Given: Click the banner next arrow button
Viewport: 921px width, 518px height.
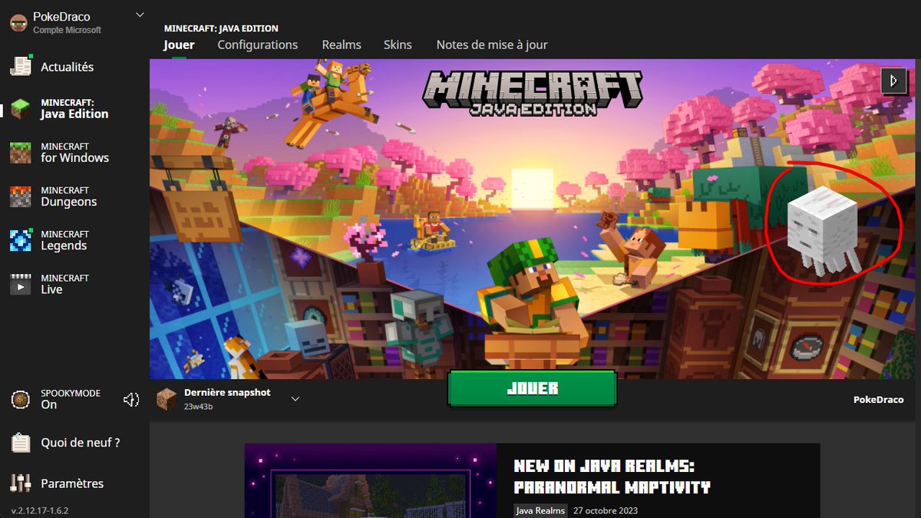Looking at the screenshot, I should (x=893, y=80).
